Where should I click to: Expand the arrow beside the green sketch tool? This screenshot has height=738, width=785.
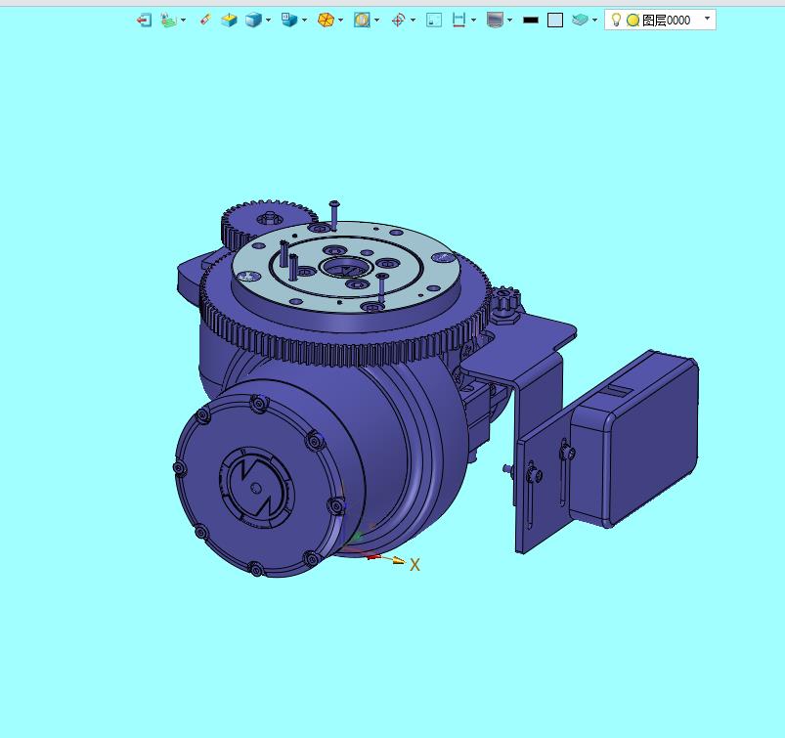(x=183, y=20)
